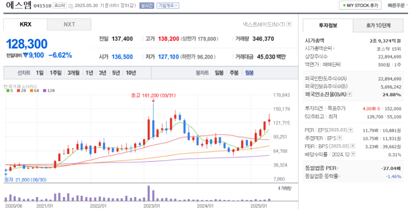The width and height of the screenshot is (420, 209).
Task: Select the 1주일 line chart period
Action: coord(56,73)
